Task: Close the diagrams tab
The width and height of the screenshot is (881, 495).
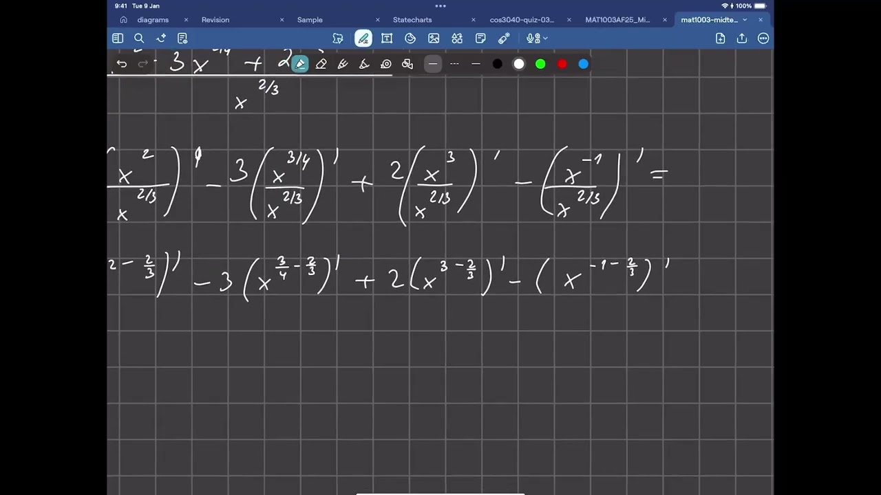Action: pyautogui.click(x=186, y=20)
